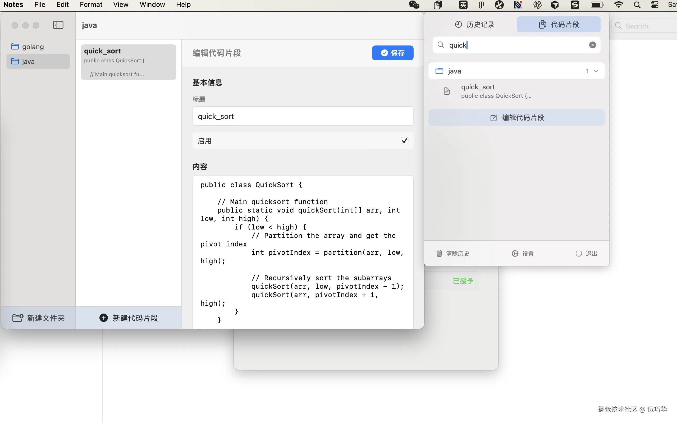
Task: Open WeChat from the menu bar
Action: 414,4
